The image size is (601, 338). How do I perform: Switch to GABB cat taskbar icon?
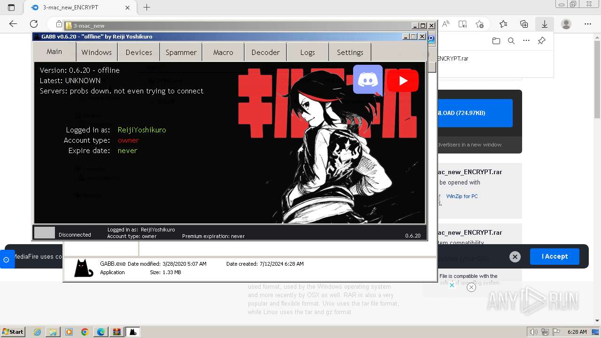click(x=133, y=332)
